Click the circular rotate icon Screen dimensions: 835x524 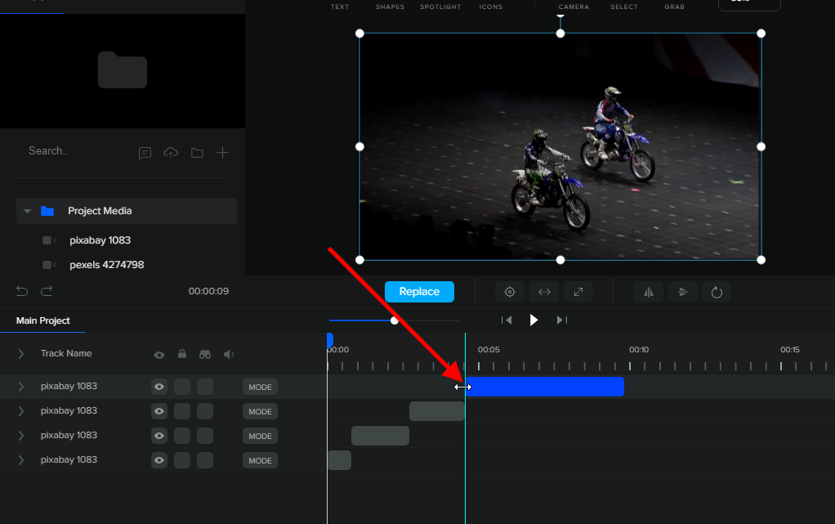717,292
